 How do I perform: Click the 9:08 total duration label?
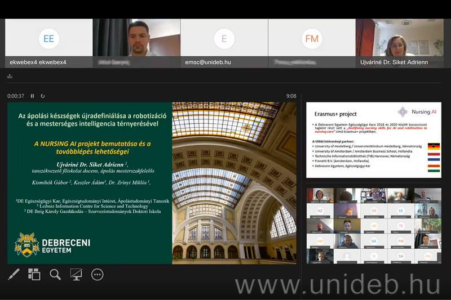click(x=291, y=96)
